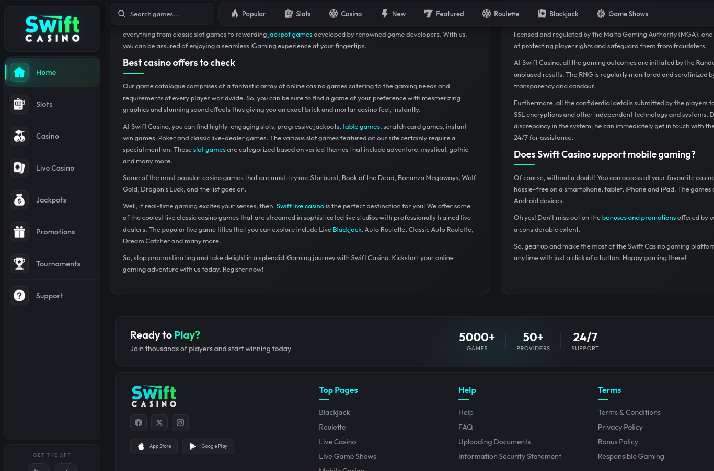Switch to the Popular games tab
The width and height of the screenshot is (714, 471).
(x=248, y=14)
